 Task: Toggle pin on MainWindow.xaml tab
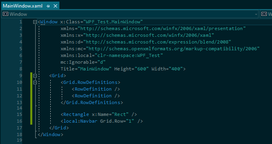point(48,6)
